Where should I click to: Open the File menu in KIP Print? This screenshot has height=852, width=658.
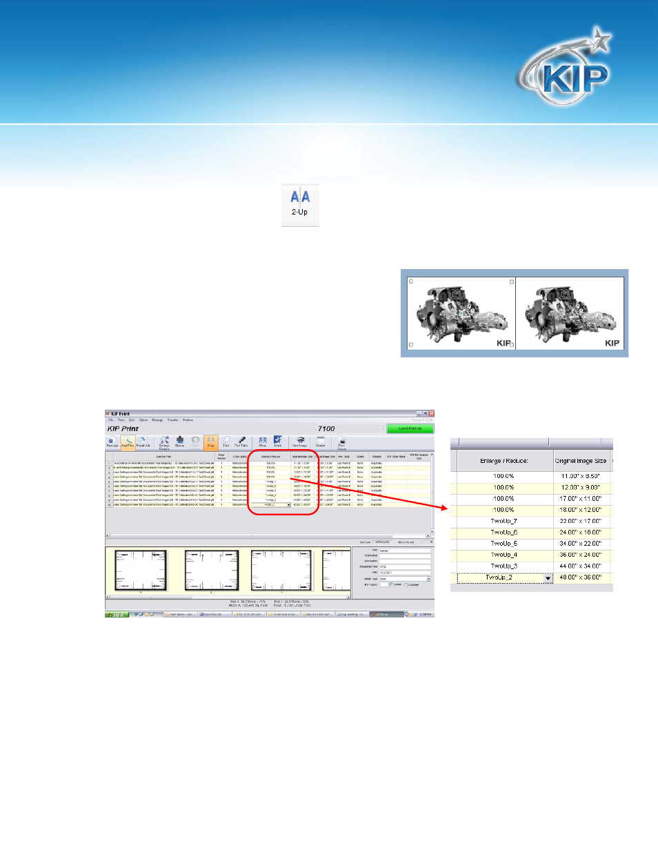(110, 420)
